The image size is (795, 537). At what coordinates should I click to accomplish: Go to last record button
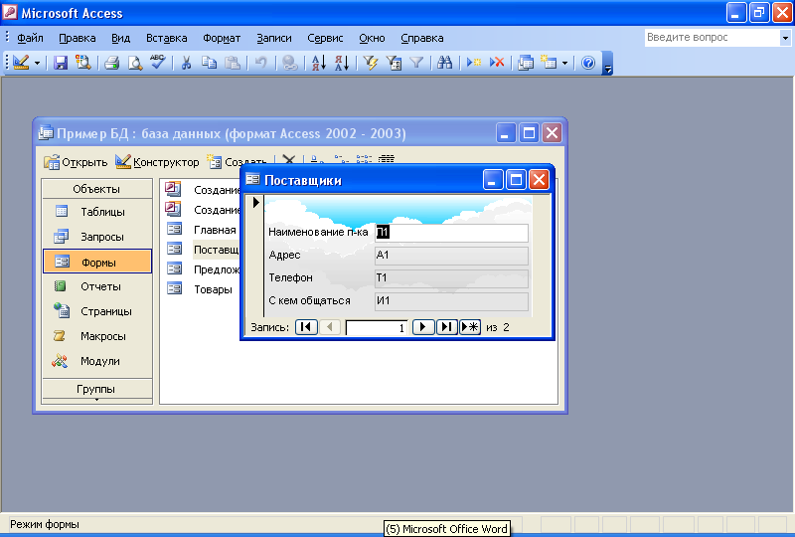(446, 327)
